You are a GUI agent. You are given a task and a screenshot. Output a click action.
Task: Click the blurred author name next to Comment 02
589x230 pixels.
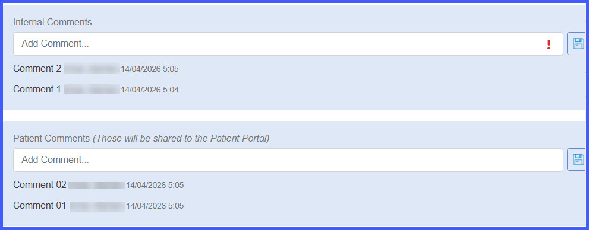[96, 185]
